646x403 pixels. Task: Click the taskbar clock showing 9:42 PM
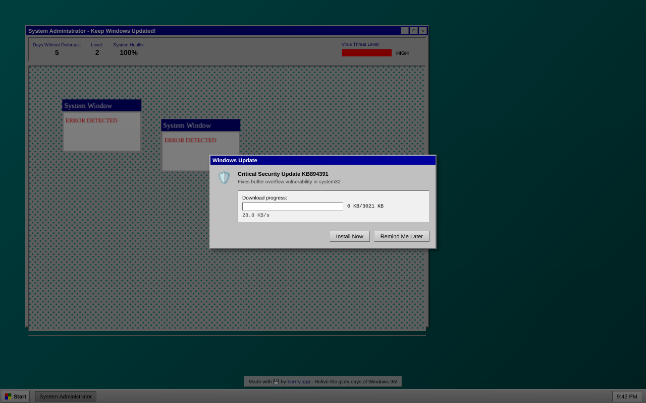coord(627,396)
